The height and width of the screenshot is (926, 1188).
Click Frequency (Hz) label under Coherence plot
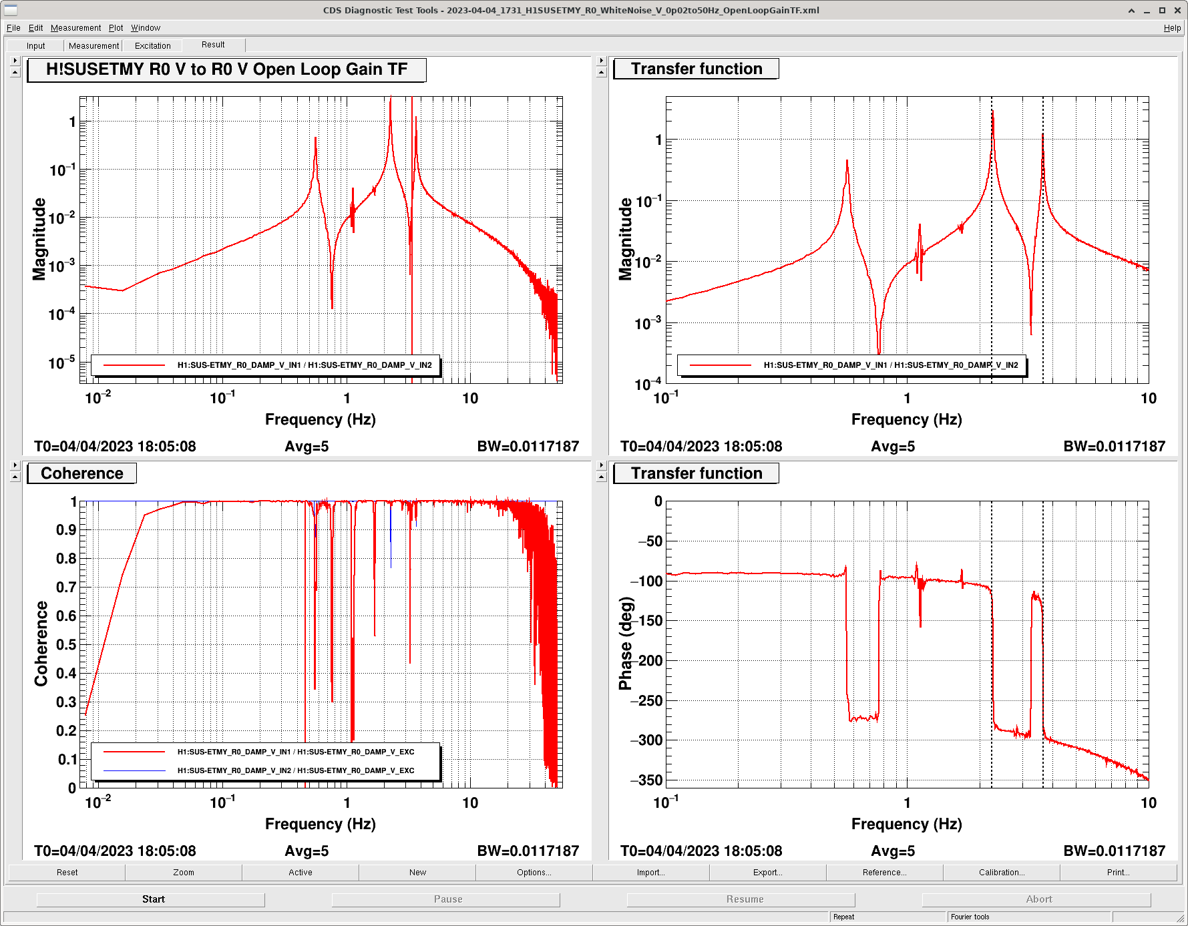(321, 824)
